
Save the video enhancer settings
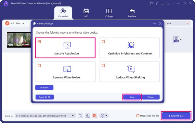click(x=132, y=97)
